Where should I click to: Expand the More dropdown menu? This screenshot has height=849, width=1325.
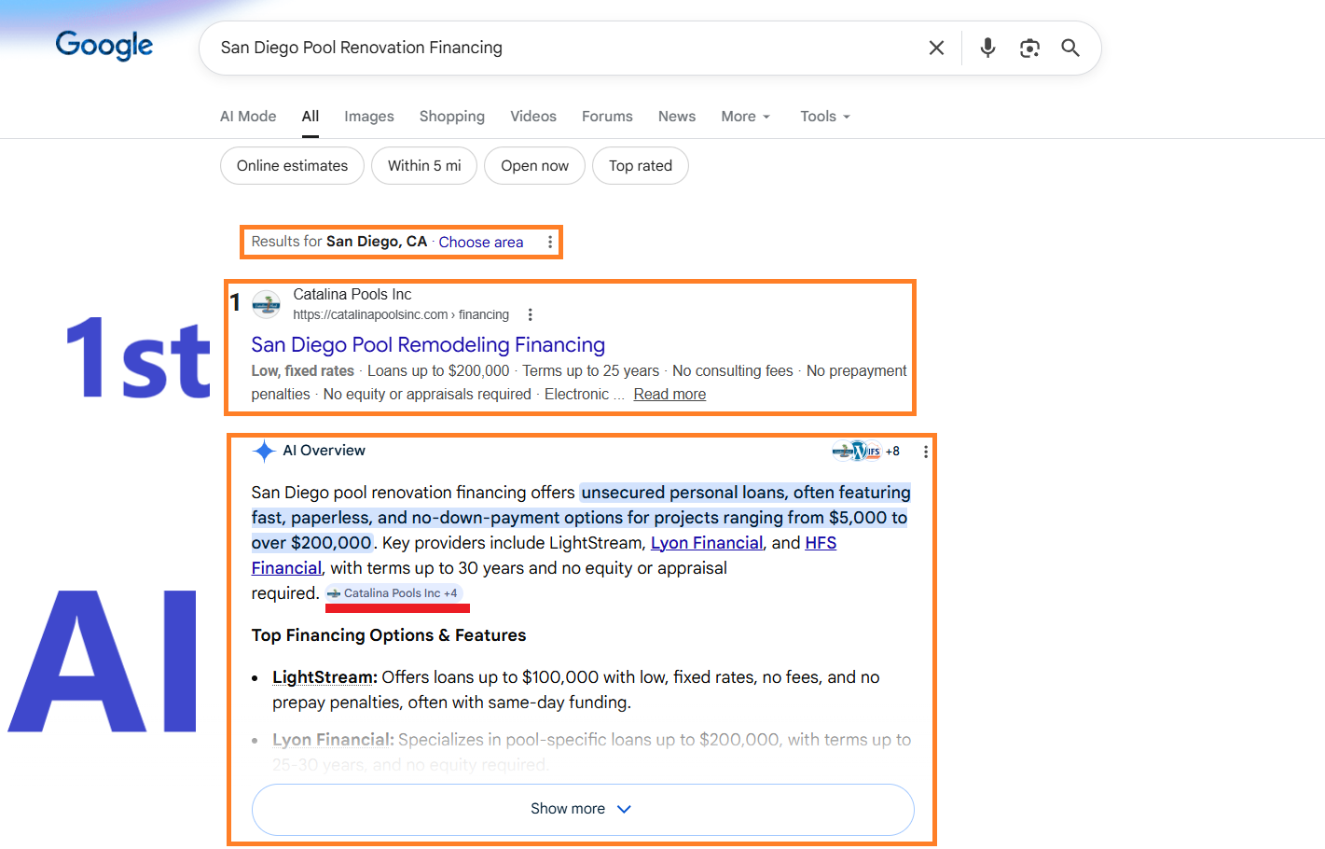(x=746, y=117)
